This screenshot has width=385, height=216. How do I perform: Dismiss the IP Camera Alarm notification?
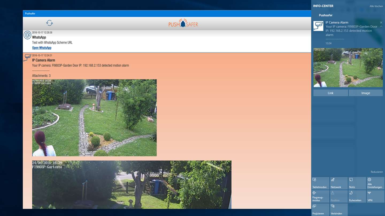click(381, 22)
